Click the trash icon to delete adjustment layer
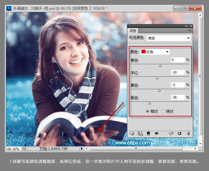This screenshot has height=171, width=209. tap(188, 134)
